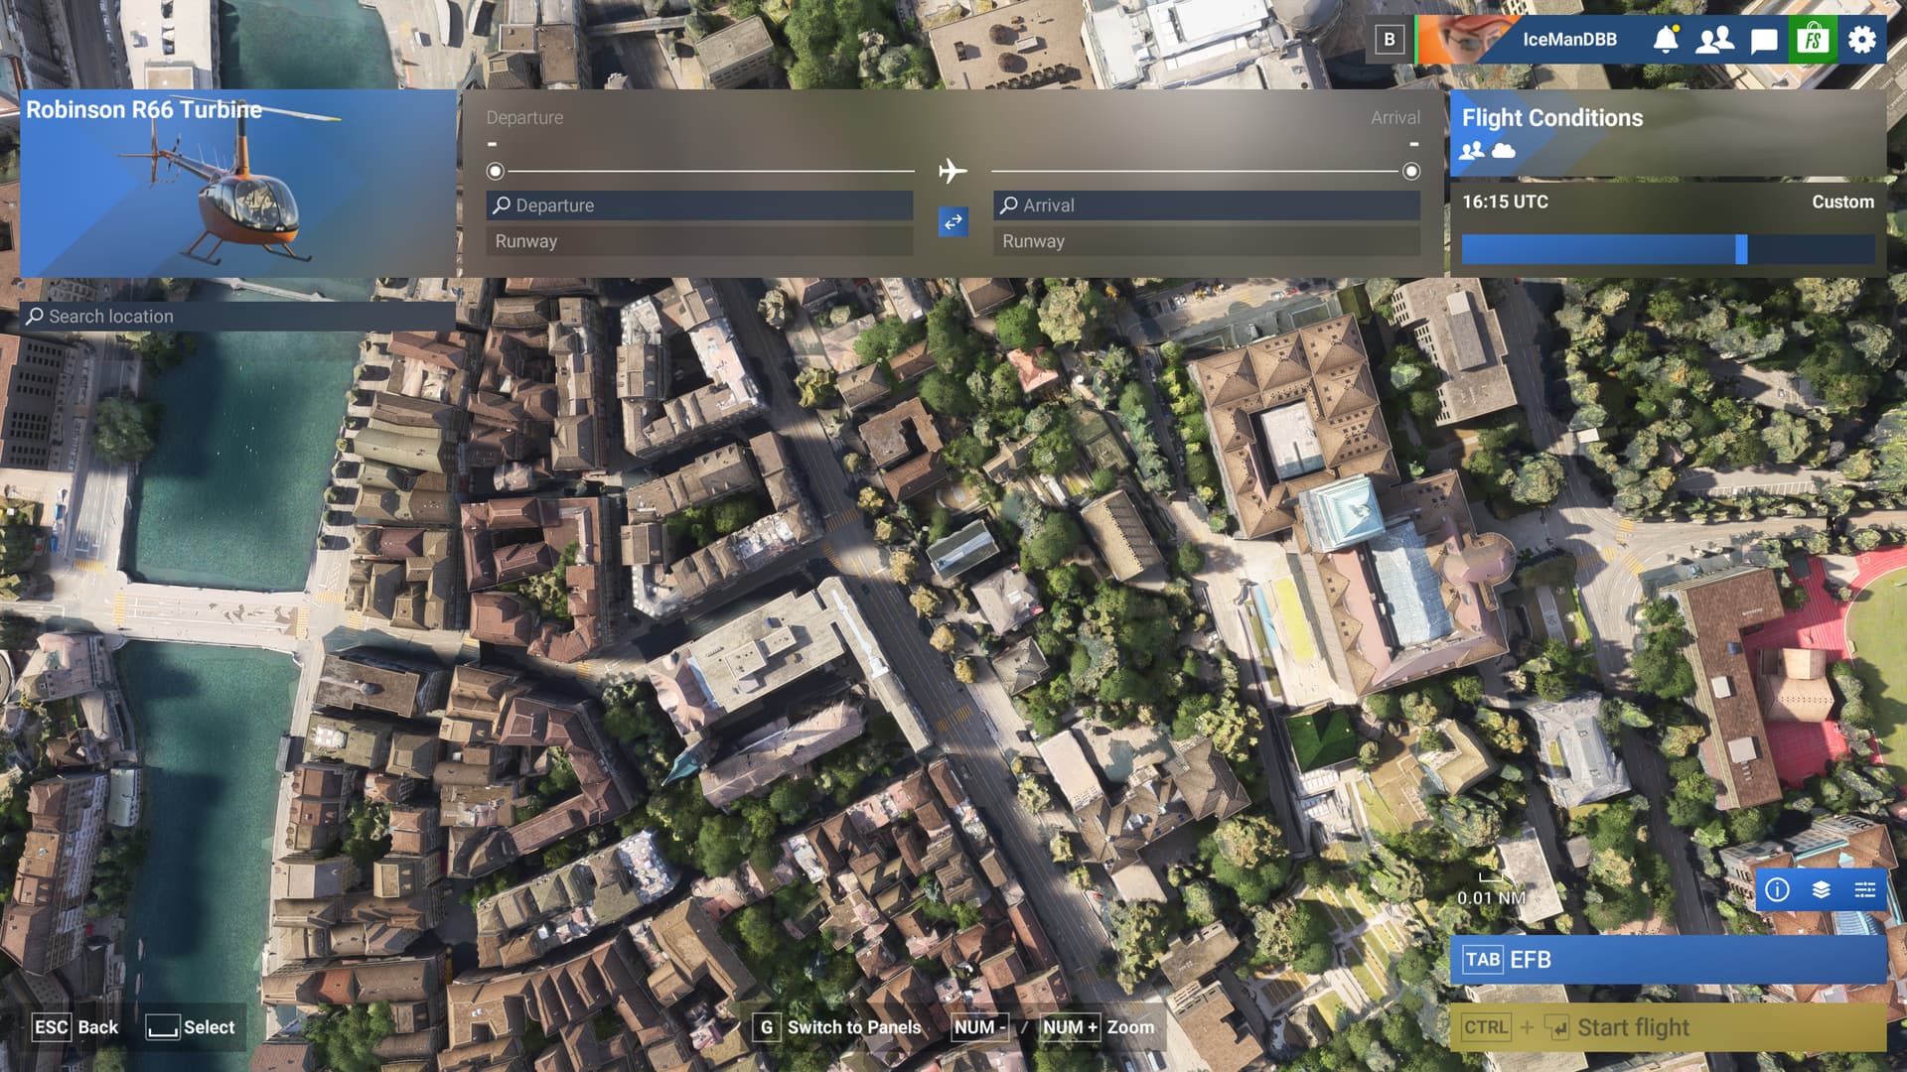Open the map layers icon
1907x1072 pixels.
tap(1821, 889)
